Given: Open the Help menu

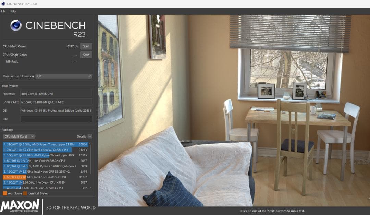Looking at the screenshot, I should point(13,11).
